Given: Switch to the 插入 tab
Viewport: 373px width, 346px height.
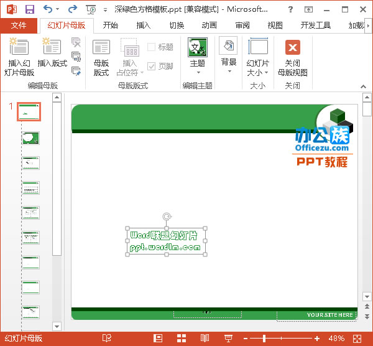Looking at the screenshot, I should pyautogui.click(x=144, y=26).
